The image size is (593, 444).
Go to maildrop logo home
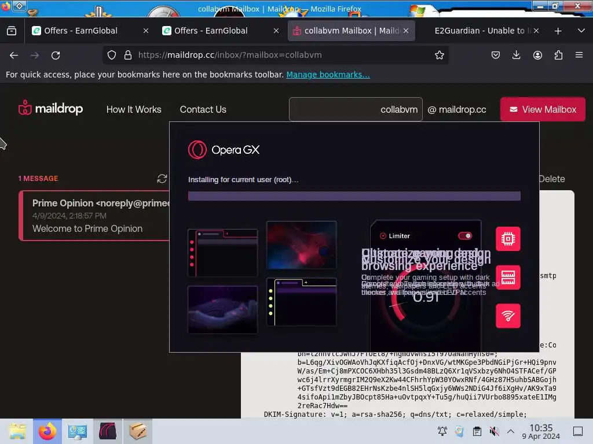51,109
